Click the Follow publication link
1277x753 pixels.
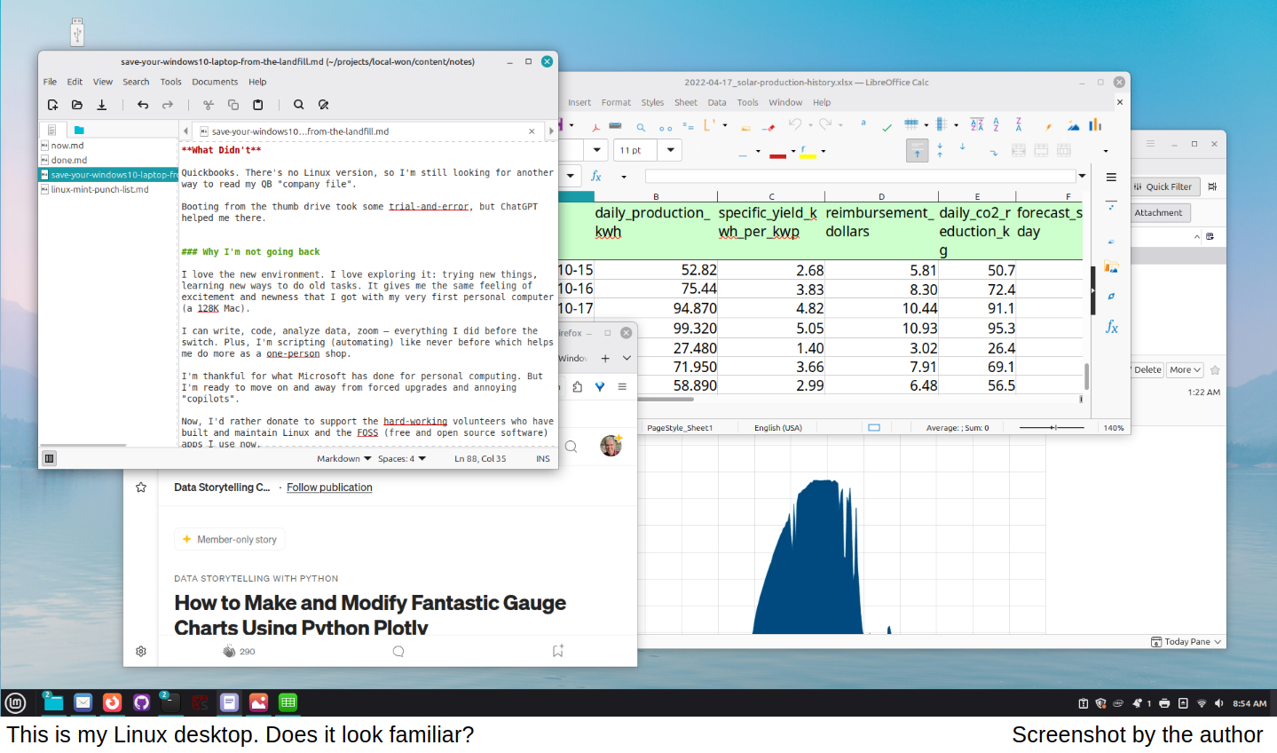(329, 487)
